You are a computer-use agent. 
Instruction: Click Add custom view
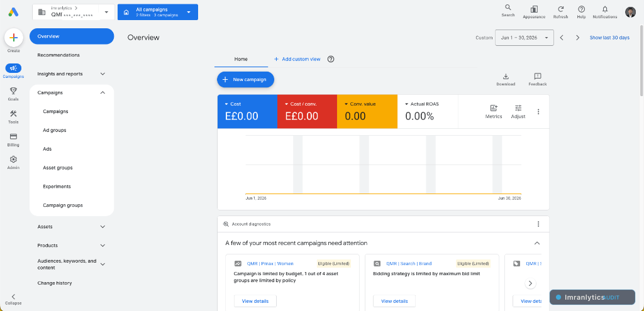tap(297, 59)
